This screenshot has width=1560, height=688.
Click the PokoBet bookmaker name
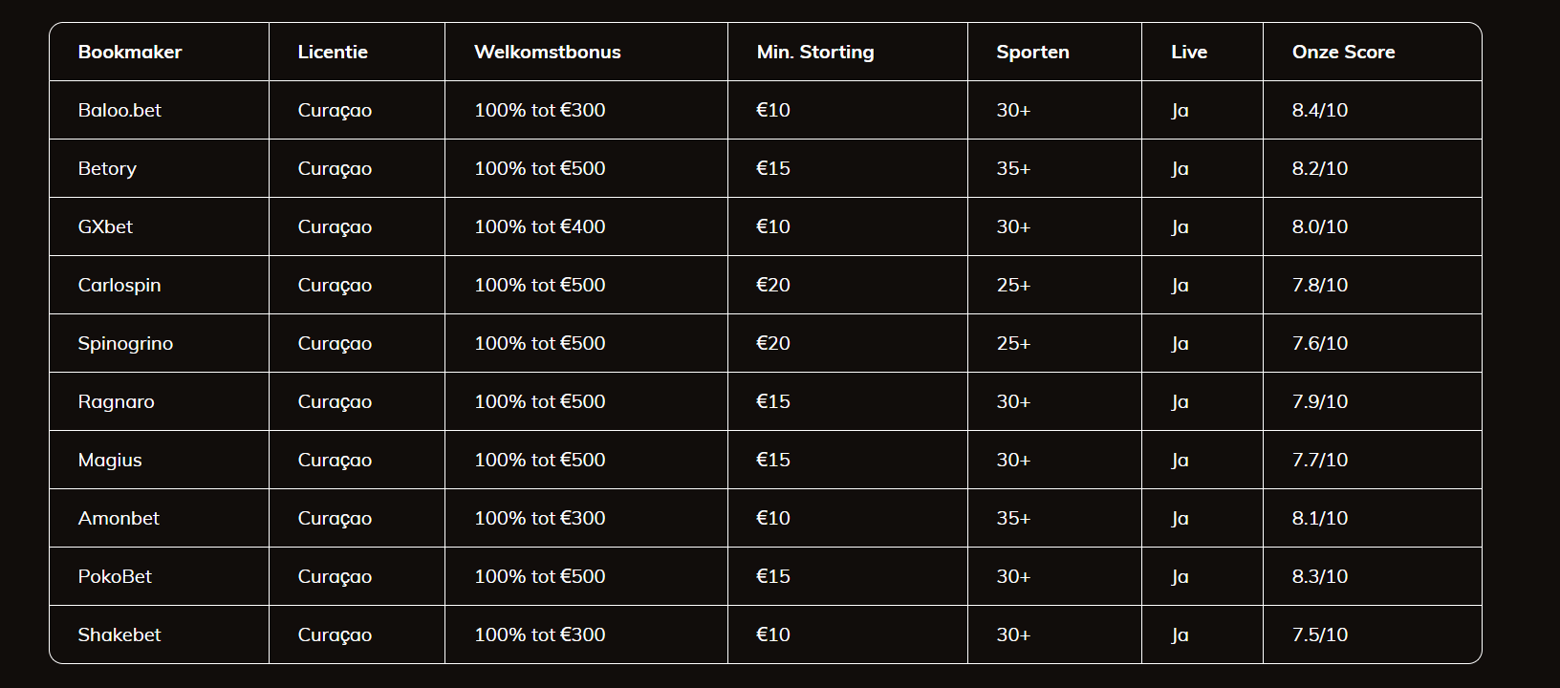coord(115,577)
